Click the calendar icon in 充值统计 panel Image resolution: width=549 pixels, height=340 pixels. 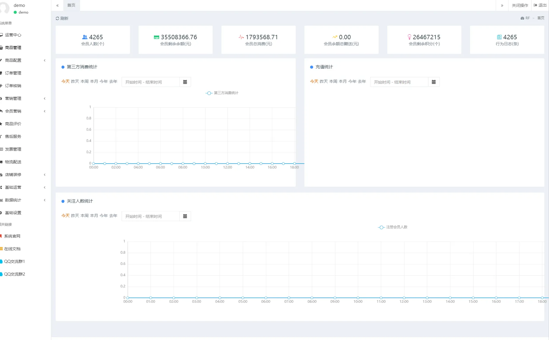(434, 82)
